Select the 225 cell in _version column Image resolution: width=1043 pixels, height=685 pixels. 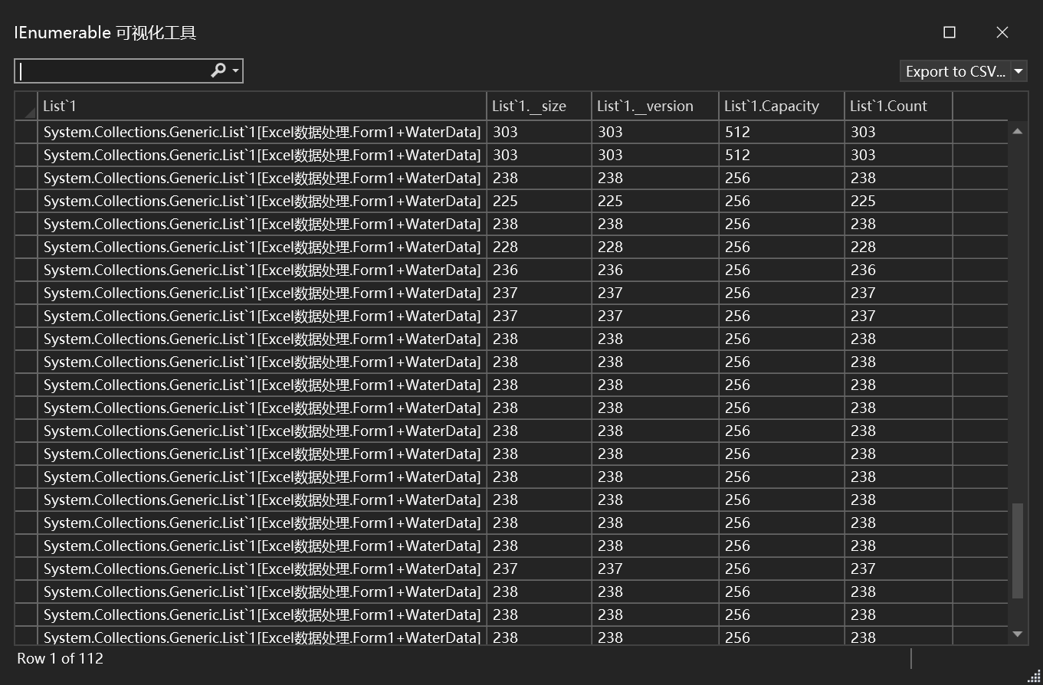click(655, 201)
